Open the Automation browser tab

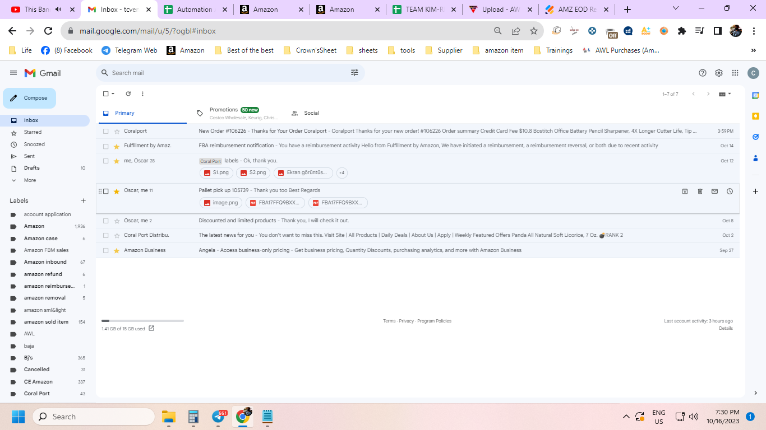coord(195,10)
